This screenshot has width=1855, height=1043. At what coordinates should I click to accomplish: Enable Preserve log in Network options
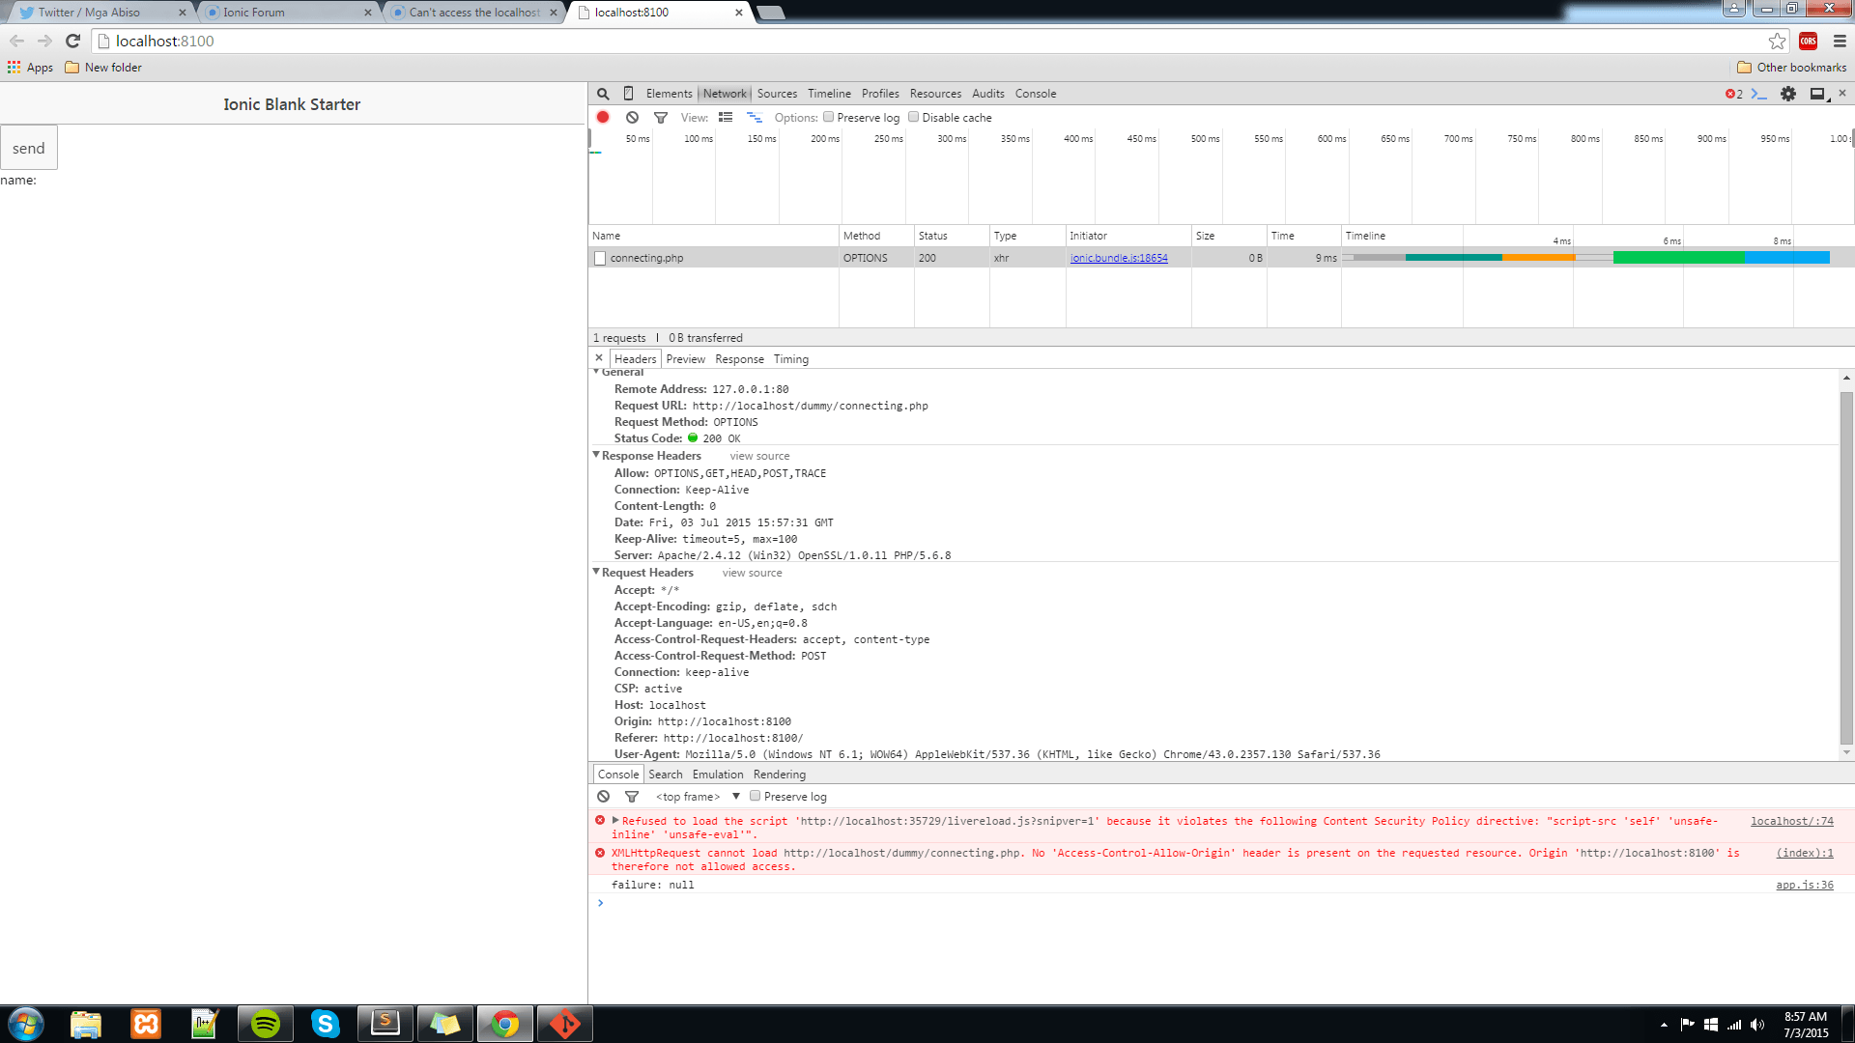point(829,117)
